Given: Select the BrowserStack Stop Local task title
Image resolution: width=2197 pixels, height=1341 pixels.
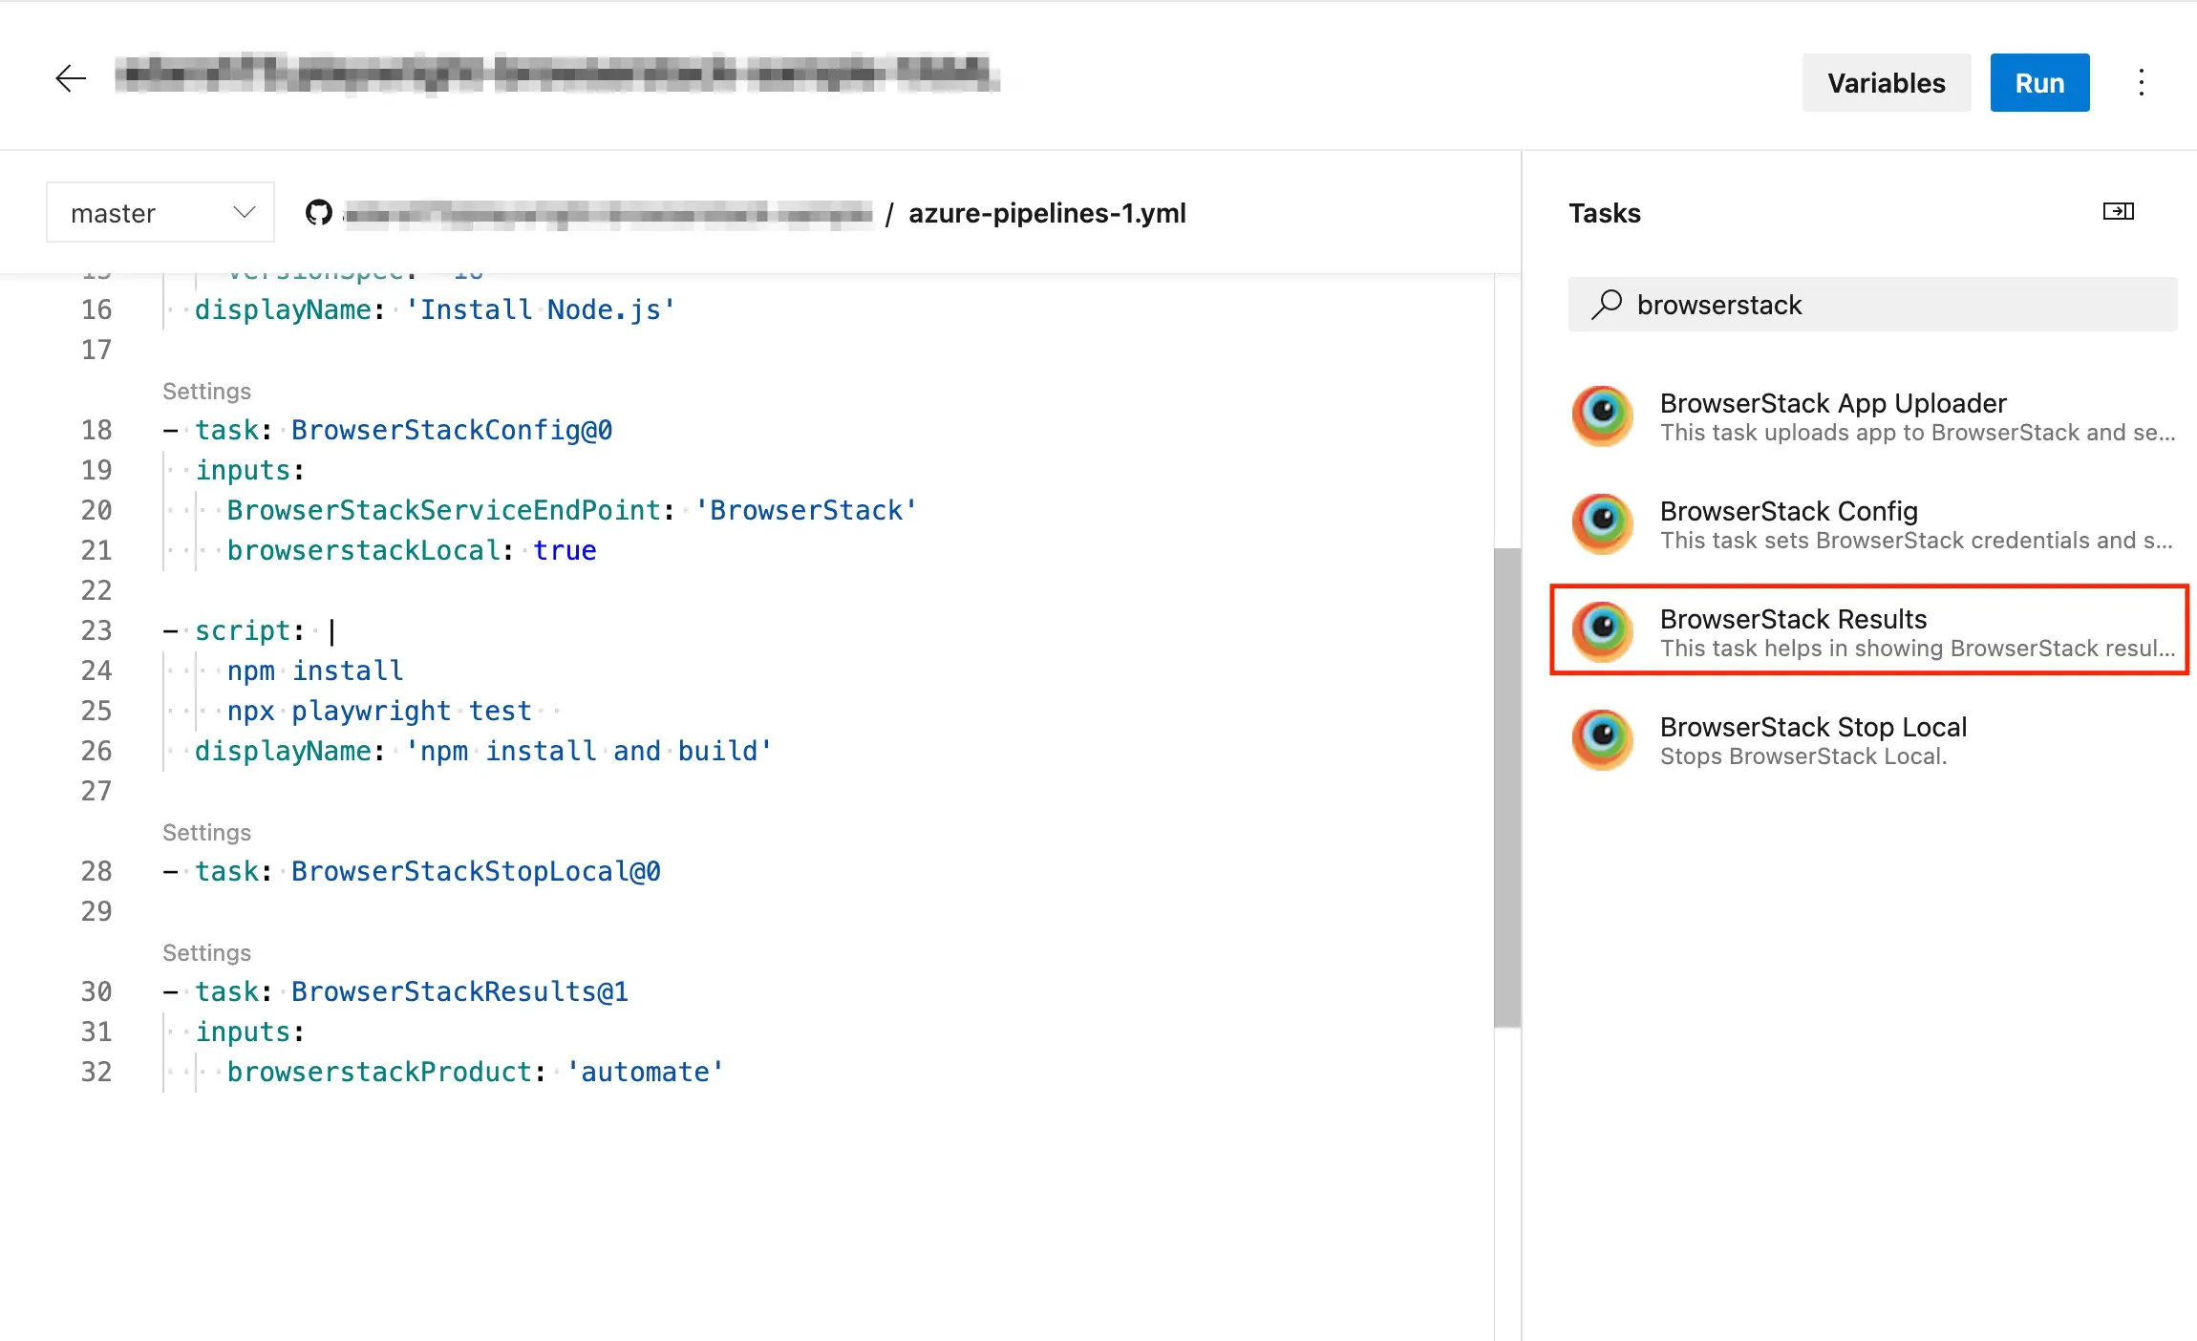Looking at the screenshot, I should click(x=1812, y=727).
